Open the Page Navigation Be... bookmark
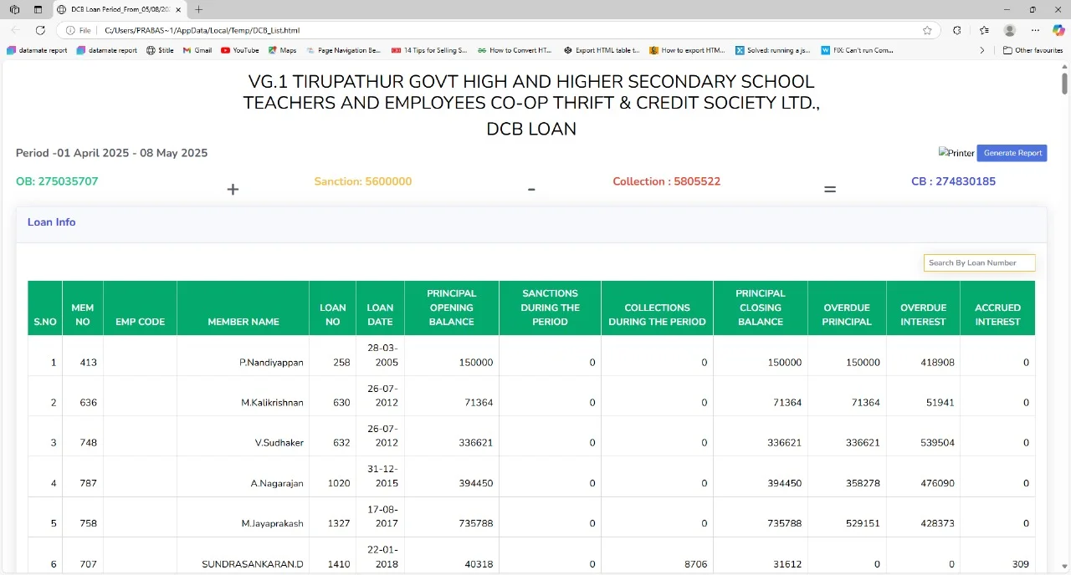This screenshot has width=1071, height=575. click(344, 50)
